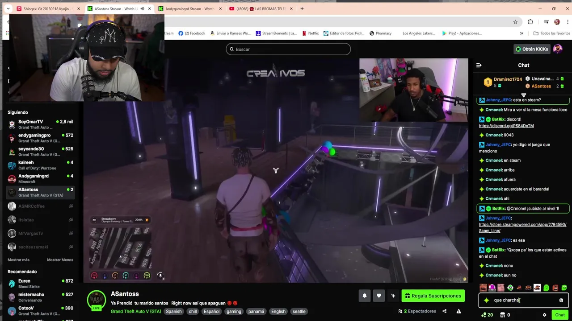This screenshot has height=321, width=572.
Task: Open the emoji picker in chat input
Action: (x=561, y=300)
